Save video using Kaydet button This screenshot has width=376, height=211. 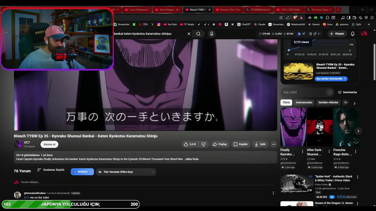point(241,144)
